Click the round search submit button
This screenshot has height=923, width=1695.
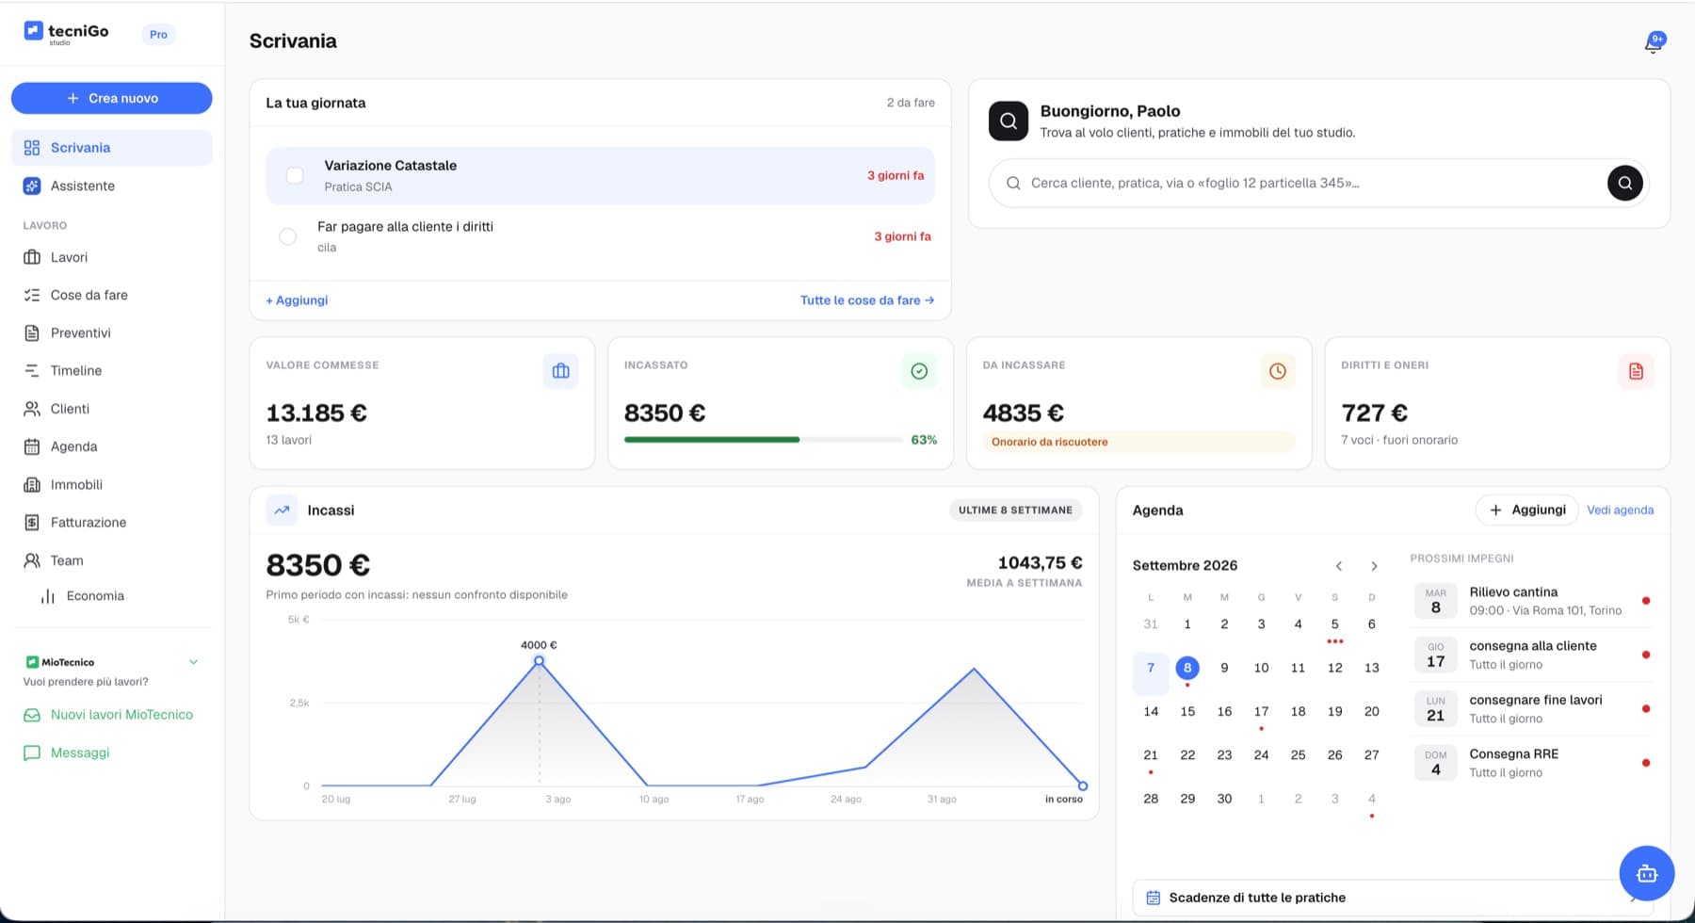click(1624, 183)
